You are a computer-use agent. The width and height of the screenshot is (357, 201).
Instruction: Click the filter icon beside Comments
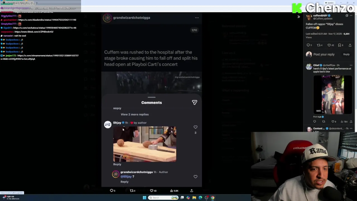click(194, 102)
